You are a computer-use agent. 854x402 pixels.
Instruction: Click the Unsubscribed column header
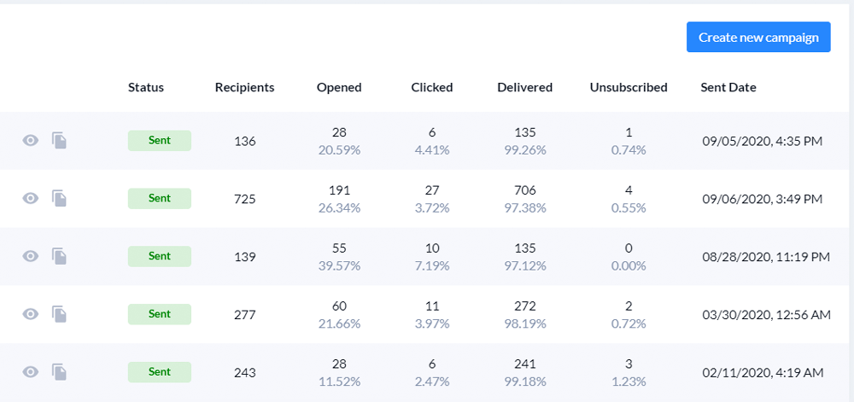(x=629, y=87)
